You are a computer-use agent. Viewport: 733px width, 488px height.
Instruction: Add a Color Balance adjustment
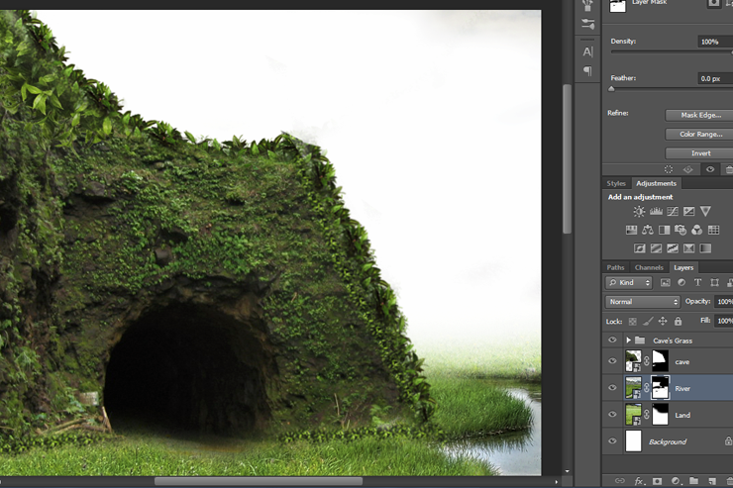(648, 230)
